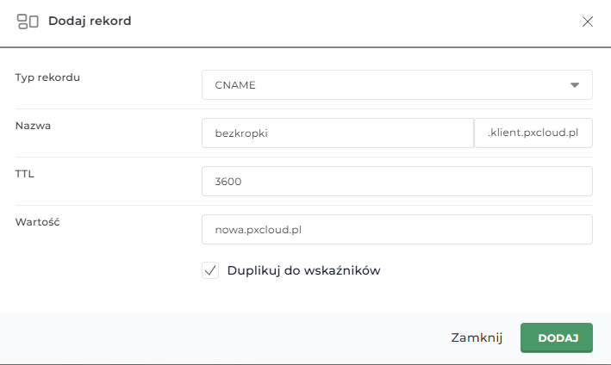Screen dimensions: 611x365
Task: Focus the Wartość field with nowa.pxcloud.pl
Action: [x=396, y=230]
